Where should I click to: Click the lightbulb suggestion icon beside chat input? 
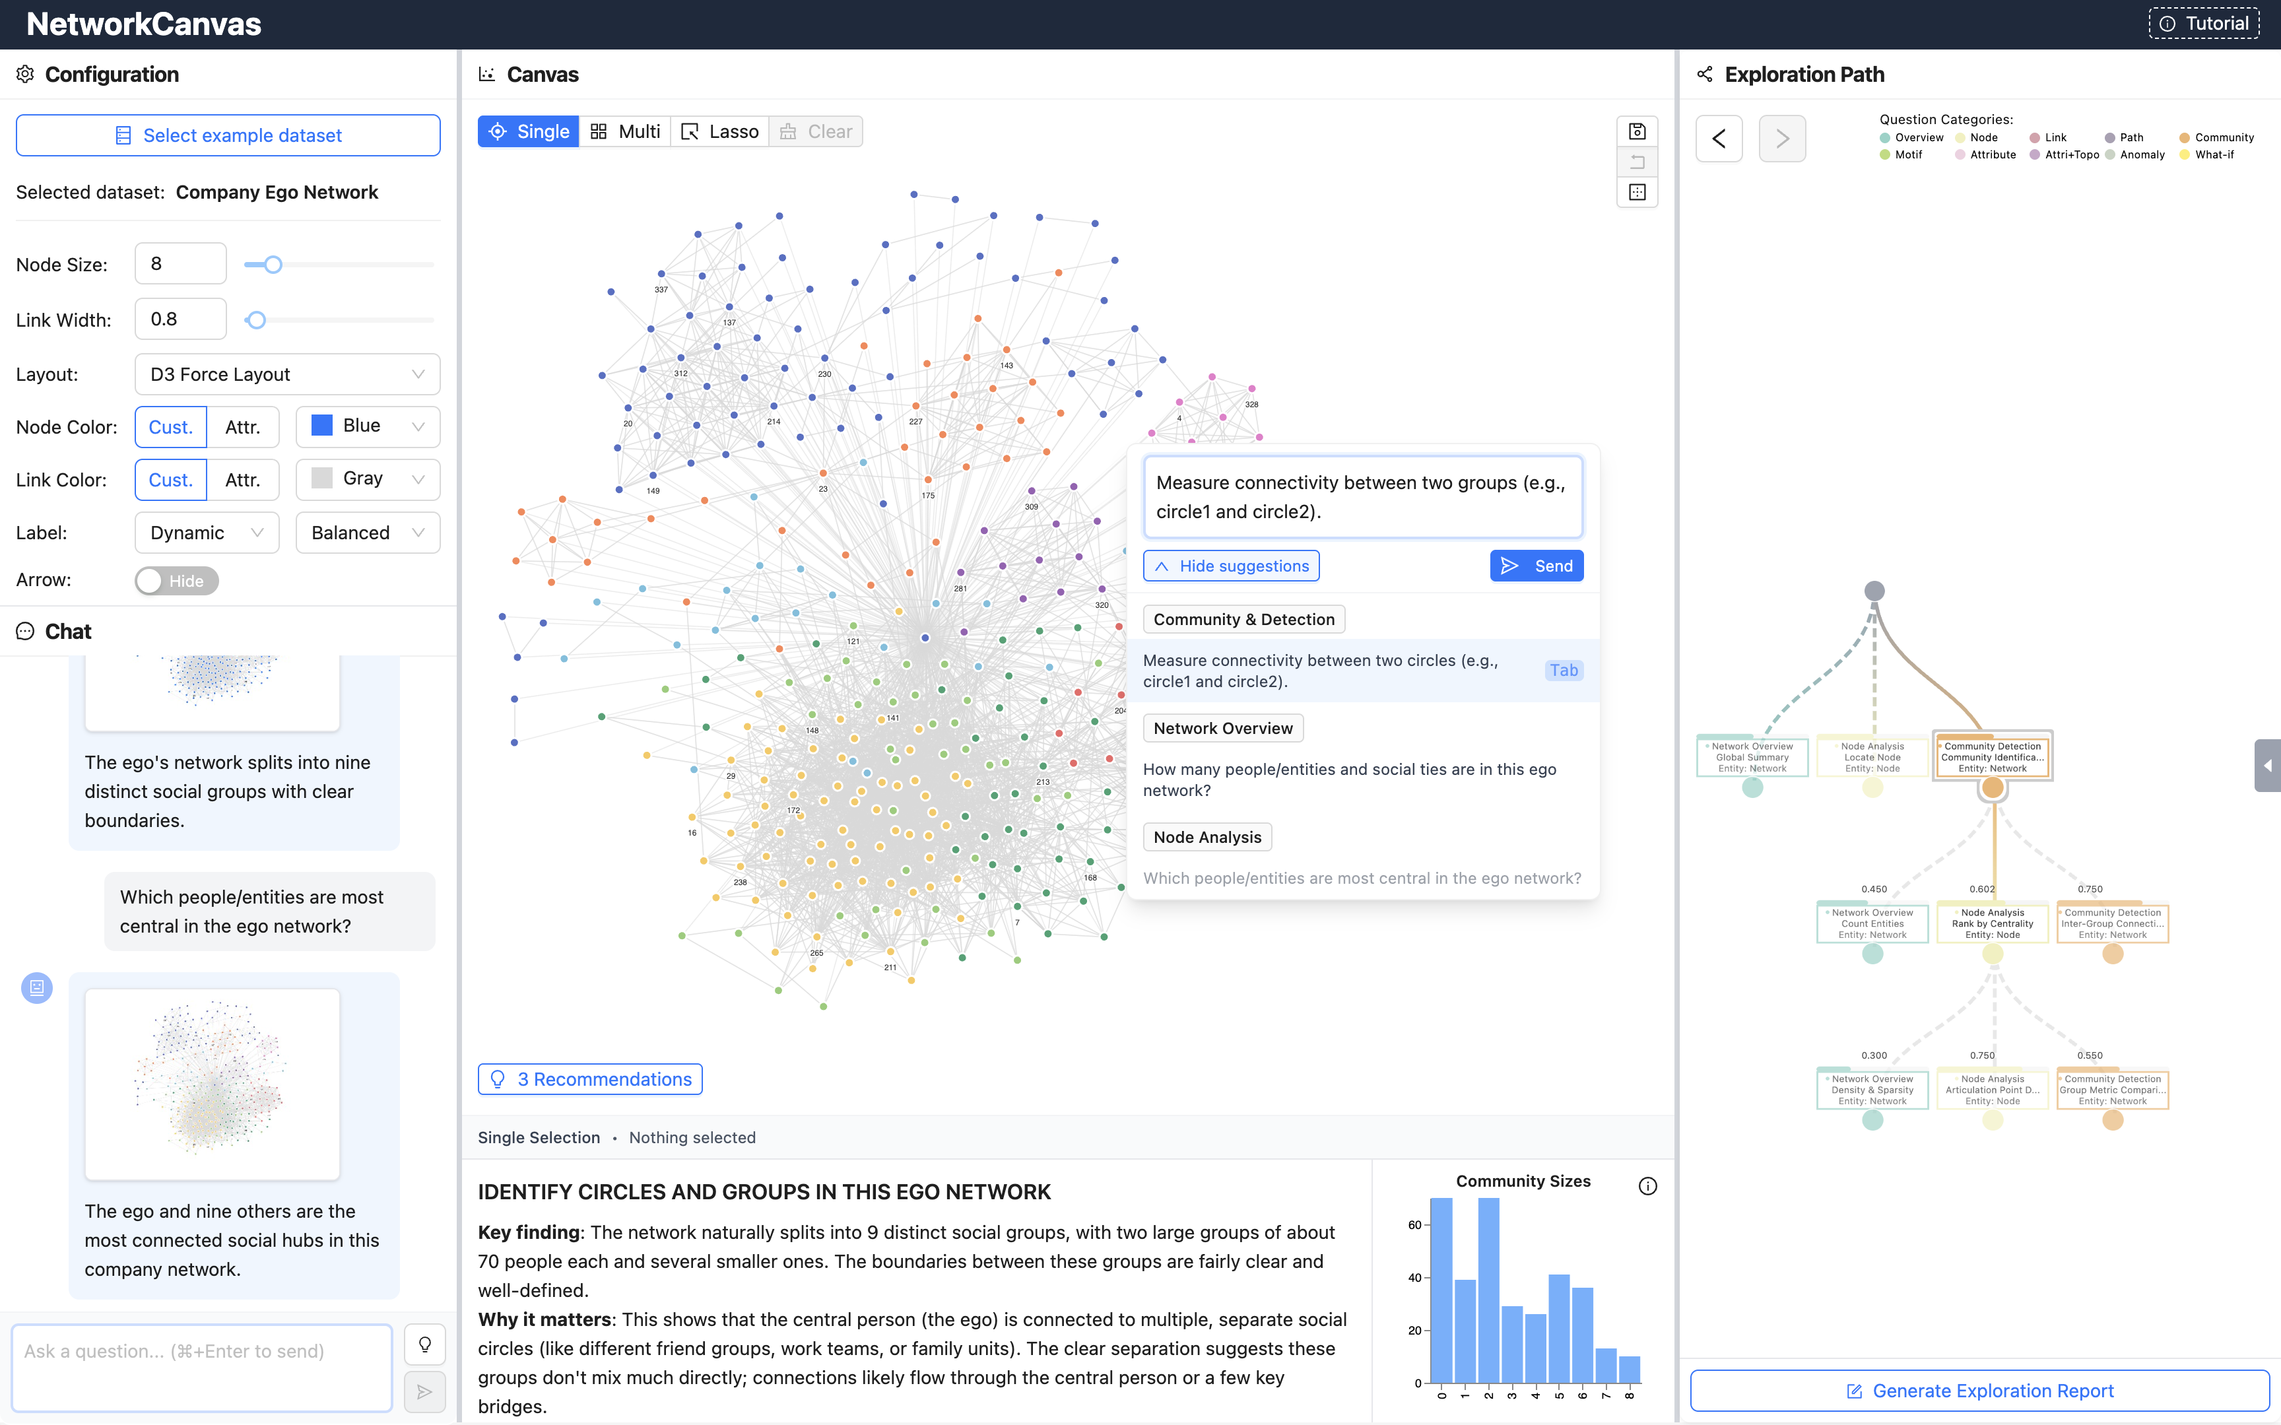click(425, 1344)
